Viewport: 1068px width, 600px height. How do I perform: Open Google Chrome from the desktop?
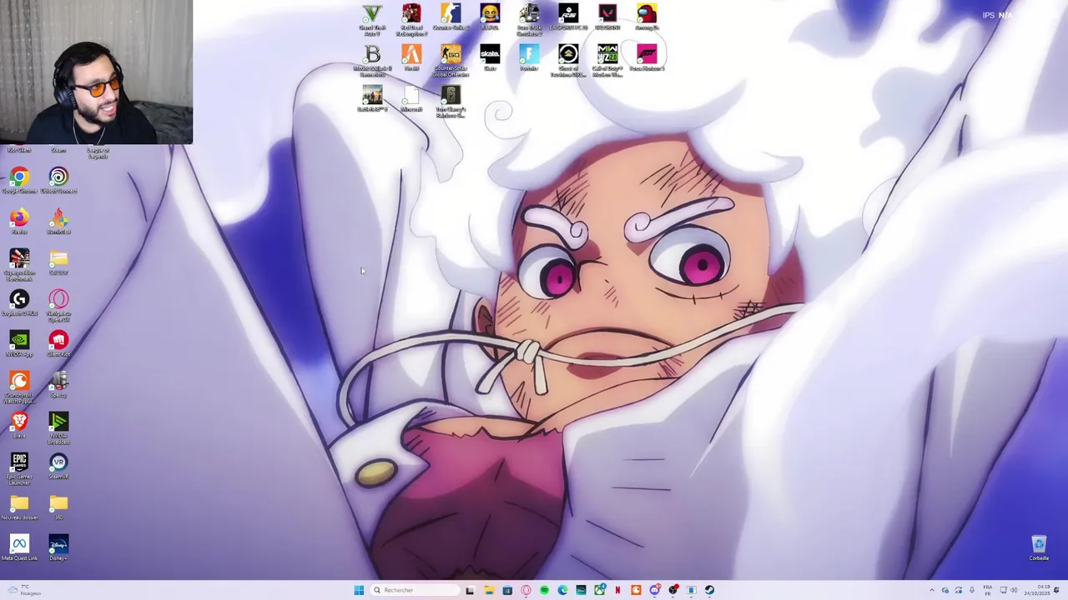19,180
